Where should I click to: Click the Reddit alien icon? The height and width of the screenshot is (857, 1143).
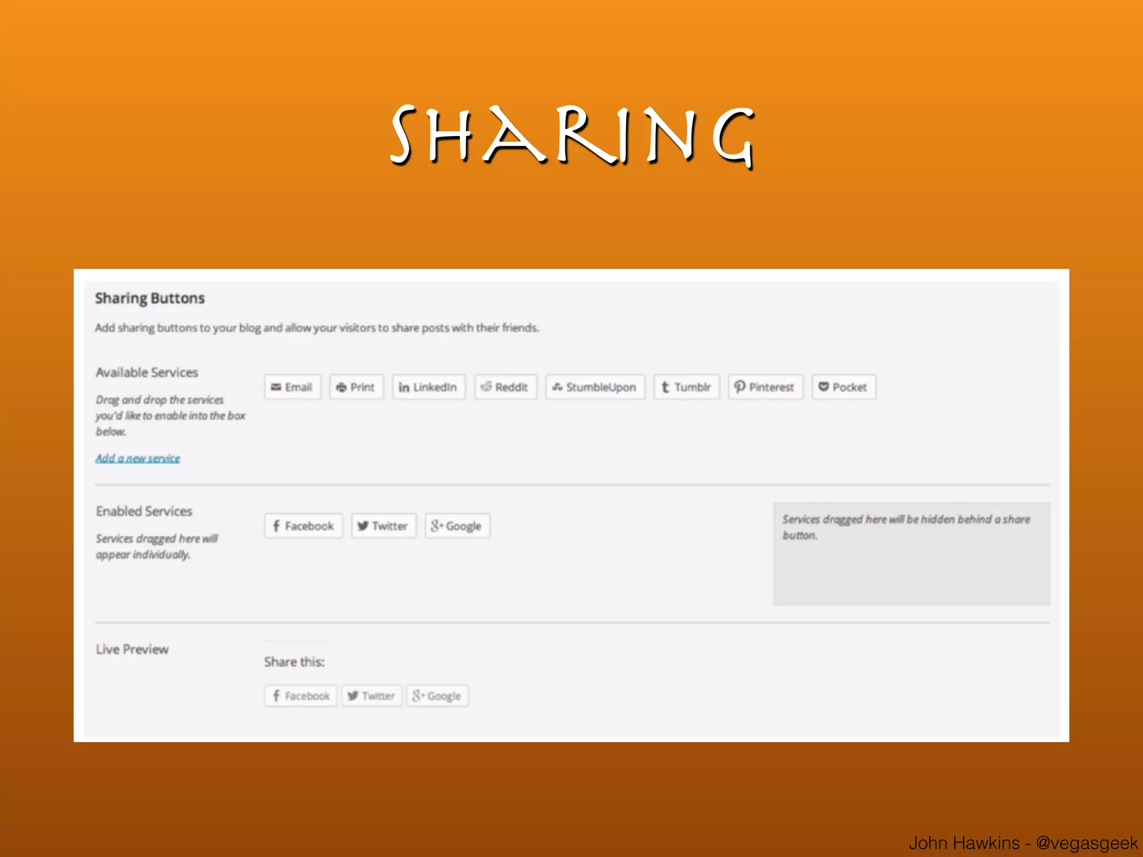click(486, 386)
